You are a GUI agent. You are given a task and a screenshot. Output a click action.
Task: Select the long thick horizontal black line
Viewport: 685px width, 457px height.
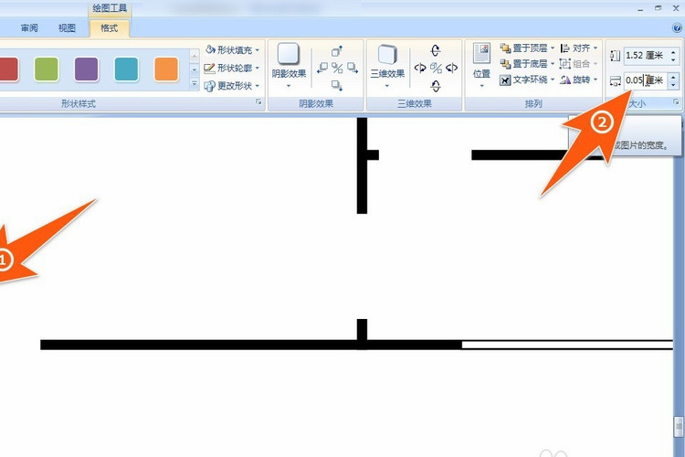pyautogui.click(x=251, y=345)
